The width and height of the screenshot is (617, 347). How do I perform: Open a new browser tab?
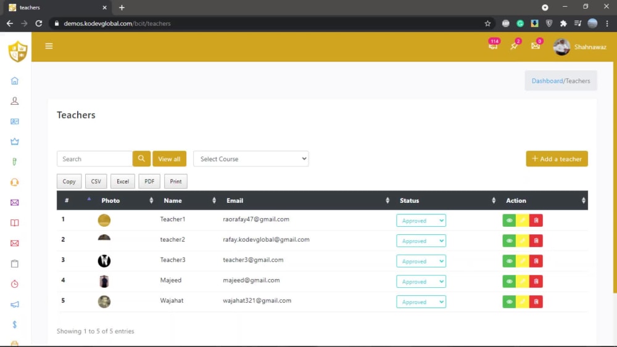pyautogui.click(x=122, y=7)
